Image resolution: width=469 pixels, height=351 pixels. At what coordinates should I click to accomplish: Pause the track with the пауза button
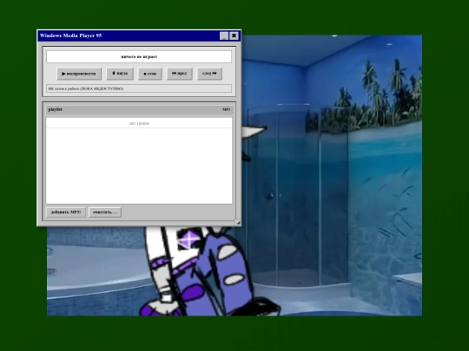point(120,74)
